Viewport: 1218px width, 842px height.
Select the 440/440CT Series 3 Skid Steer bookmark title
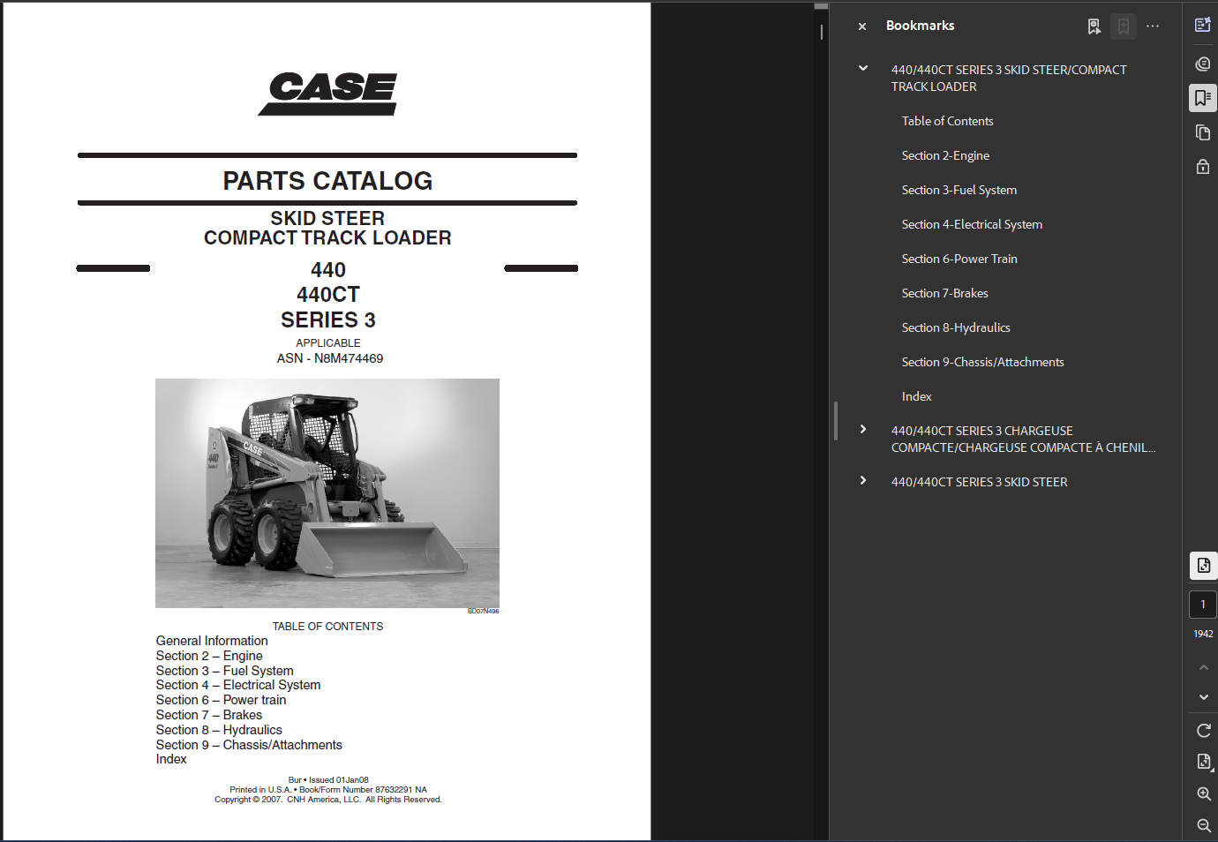[x=979, y=482]
